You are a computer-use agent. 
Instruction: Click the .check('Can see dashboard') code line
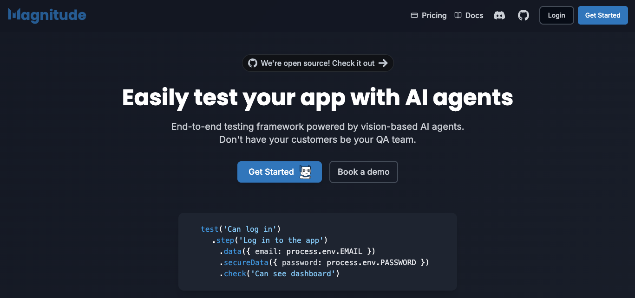coord(280,274)
